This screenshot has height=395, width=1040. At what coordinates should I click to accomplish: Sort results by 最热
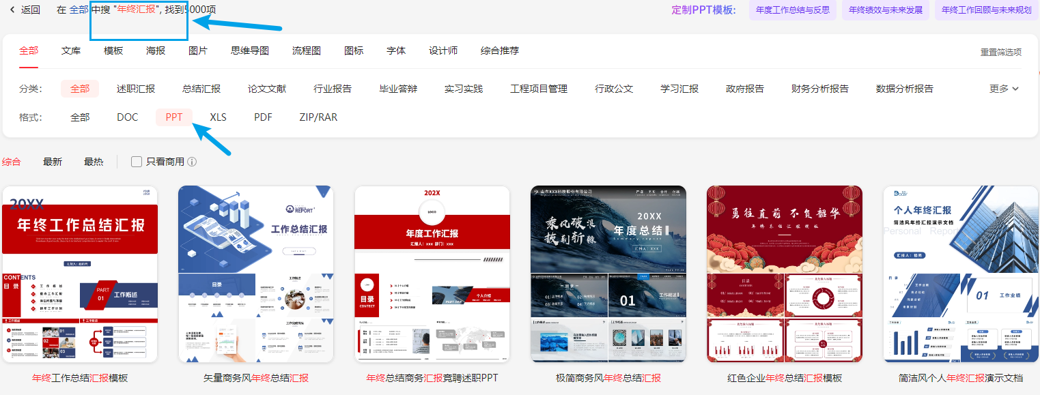[x=94, y=162]
